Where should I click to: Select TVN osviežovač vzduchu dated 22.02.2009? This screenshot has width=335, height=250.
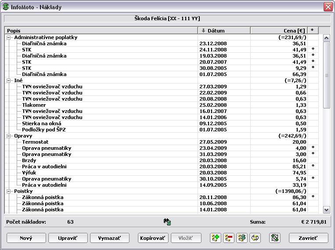[162, 93]
